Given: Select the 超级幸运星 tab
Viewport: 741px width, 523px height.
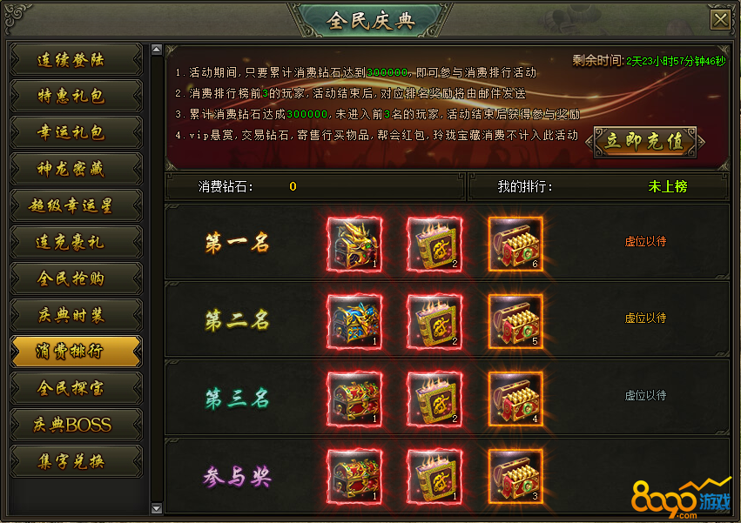Looking at the screenshot, I should click(x=76, y=205).
